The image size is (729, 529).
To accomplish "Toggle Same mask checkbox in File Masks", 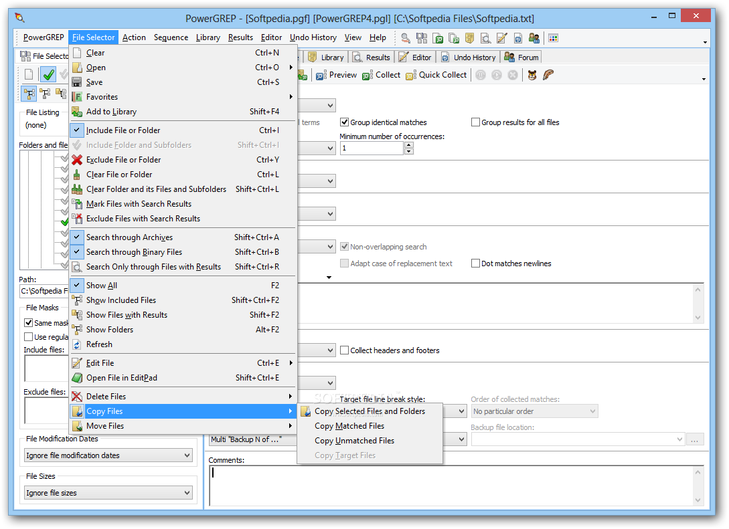I will [28, 323].
